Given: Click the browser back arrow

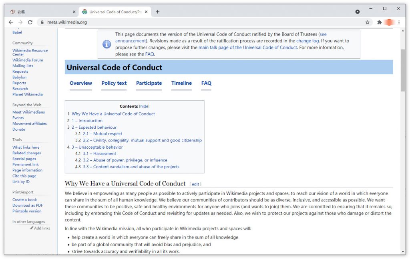Looking at the screenshot, I should click(x=11, y=22).
